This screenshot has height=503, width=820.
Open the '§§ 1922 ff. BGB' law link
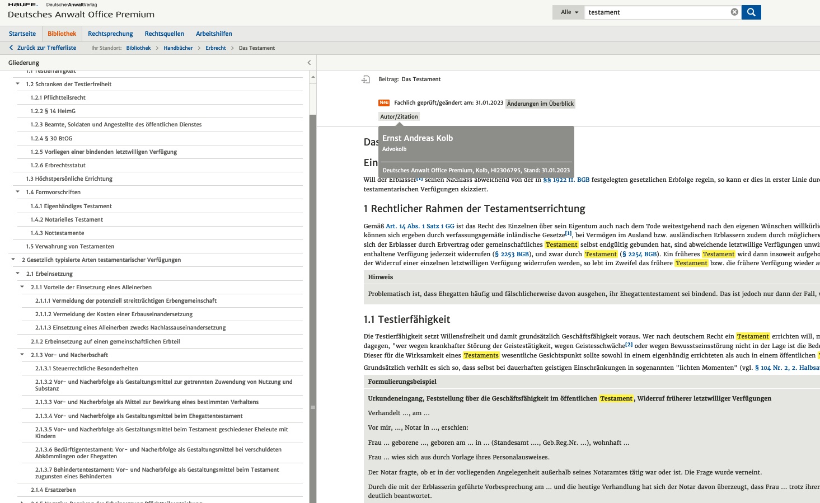click(x=566, y=180)
